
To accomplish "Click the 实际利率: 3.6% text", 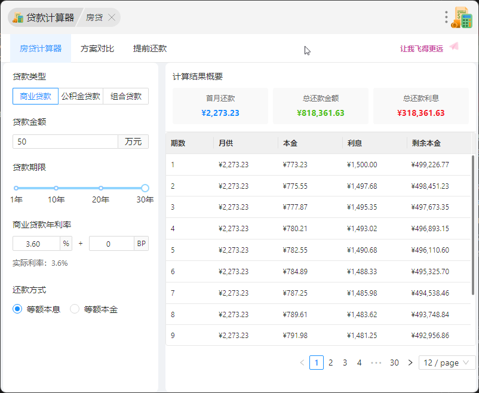I will pyautogui.click(x=40, y=263).
